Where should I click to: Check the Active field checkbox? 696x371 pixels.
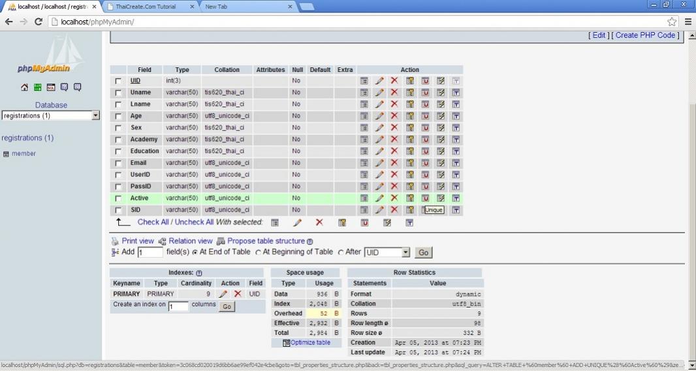click(x=118, y=199)
